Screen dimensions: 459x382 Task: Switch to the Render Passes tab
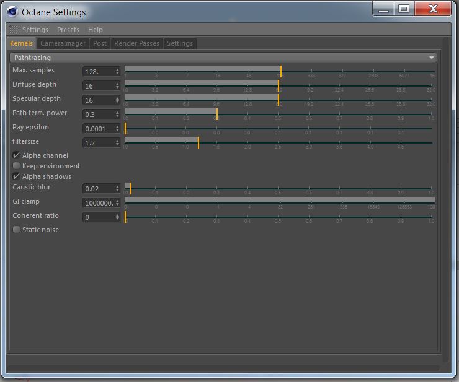(x=136, y=43)
